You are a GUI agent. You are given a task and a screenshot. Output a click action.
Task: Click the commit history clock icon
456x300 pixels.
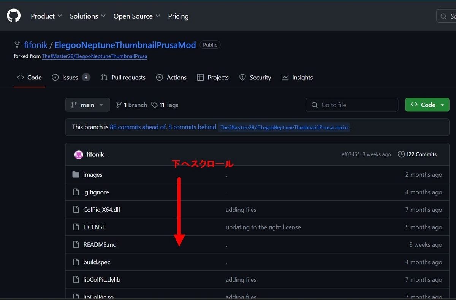tap(401, 154)
